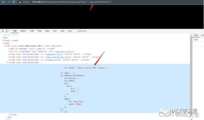Toggle the device toolbar icon in DevTools
The height and width of the screenshot is (120, 204).
pyautogui.click(x=7, y=31)
